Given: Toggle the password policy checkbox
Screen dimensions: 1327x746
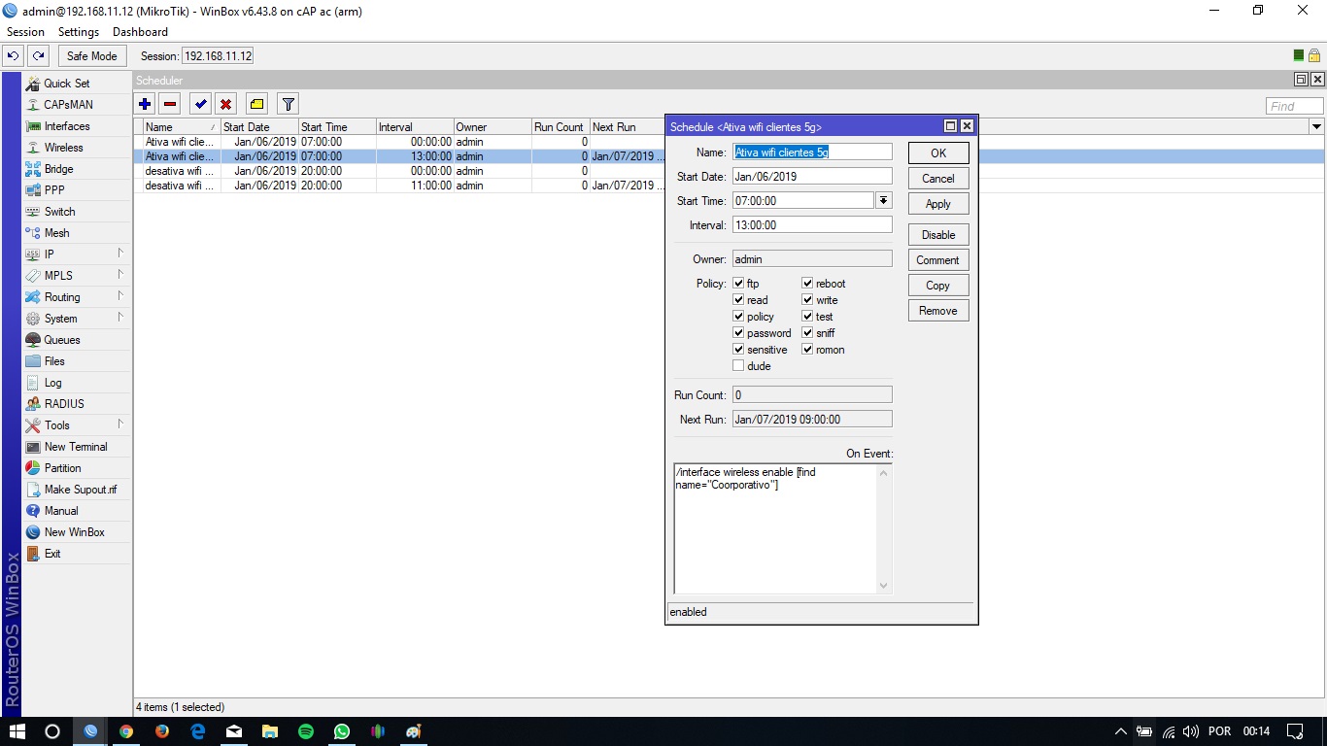Looking at the screenshot, I should [x=738, y=333].
